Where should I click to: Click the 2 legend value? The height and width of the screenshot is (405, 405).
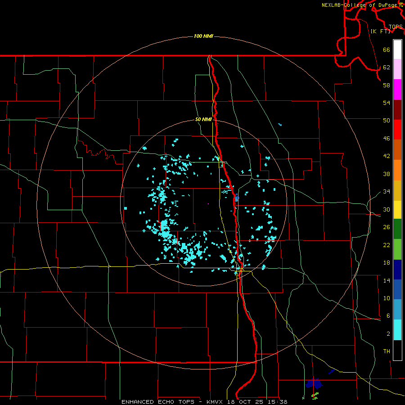pos(388,334)
